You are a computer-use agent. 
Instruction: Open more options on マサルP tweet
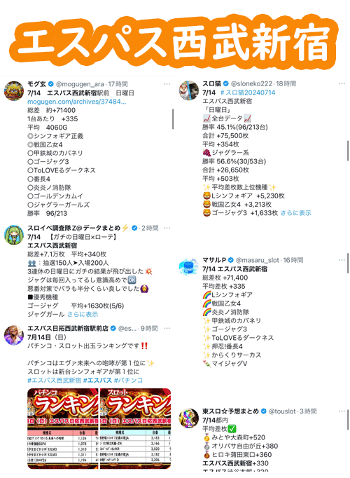[x=342, y=260]
